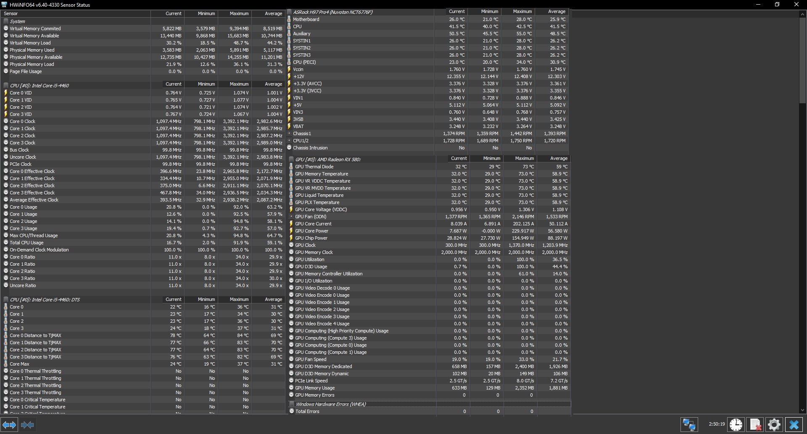The image size is (807, 434).
Task: Click the round icon beside Total CPU Usage
Action: [x=6, y=243]
